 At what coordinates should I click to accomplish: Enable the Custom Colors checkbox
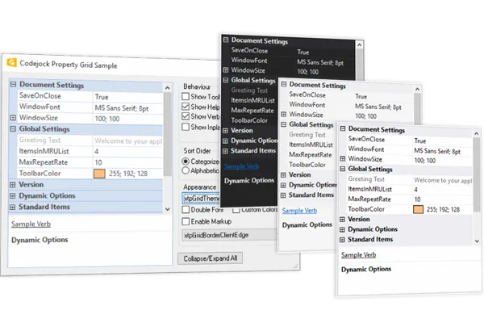236,210
